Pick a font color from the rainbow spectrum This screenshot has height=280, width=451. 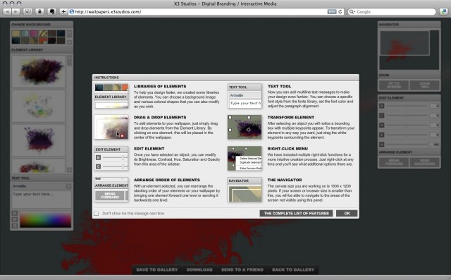click(x=45, y=220)
